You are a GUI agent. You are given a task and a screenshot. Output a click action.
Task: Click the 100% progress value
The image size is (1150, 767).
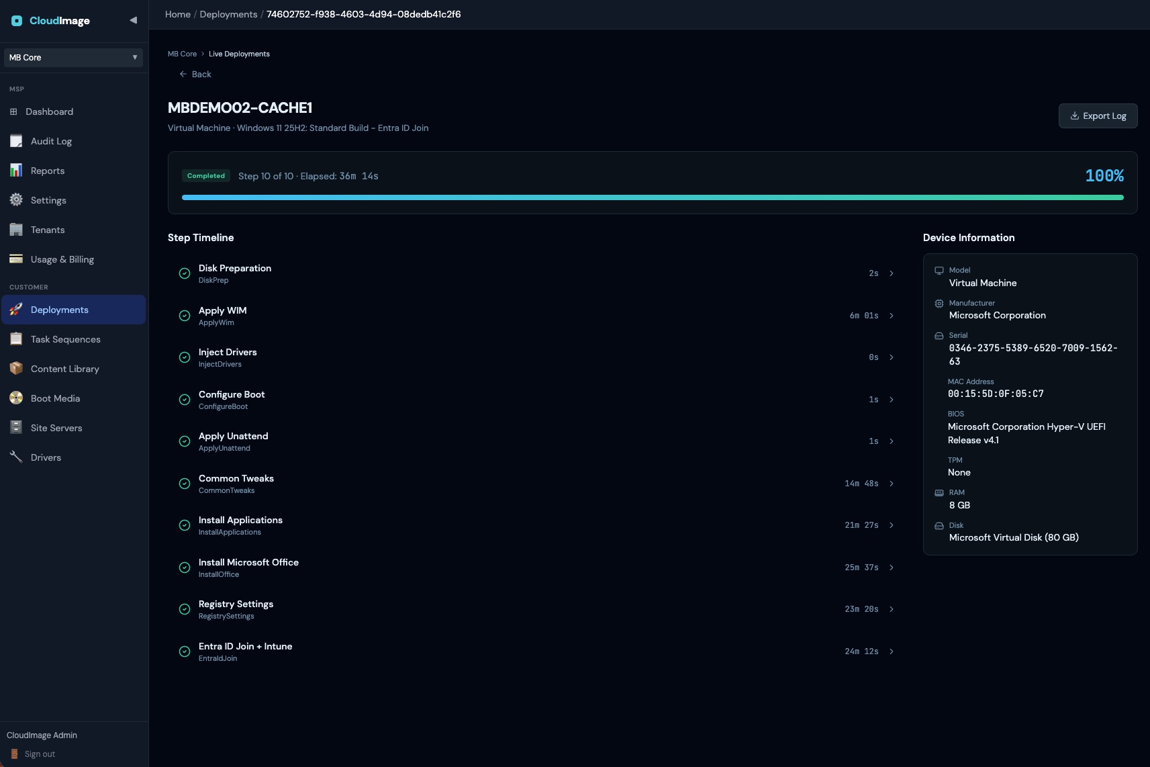pyautogui.click(x=1104, y=176)
